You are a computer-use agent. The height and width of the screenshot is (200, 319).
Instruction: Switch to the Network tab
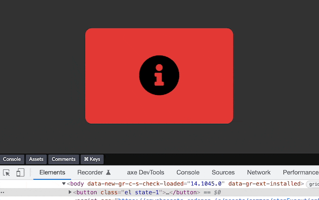pyautogui.click(x=259, y=173)
